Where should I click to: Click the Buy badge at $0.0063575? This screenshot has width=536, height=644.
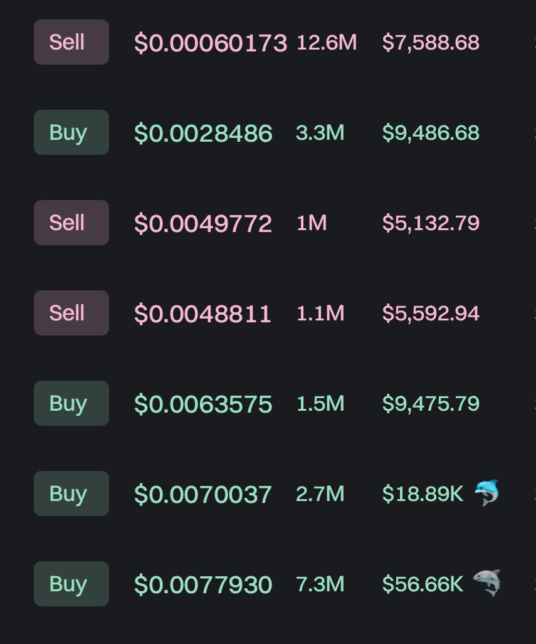click(71, 403)
